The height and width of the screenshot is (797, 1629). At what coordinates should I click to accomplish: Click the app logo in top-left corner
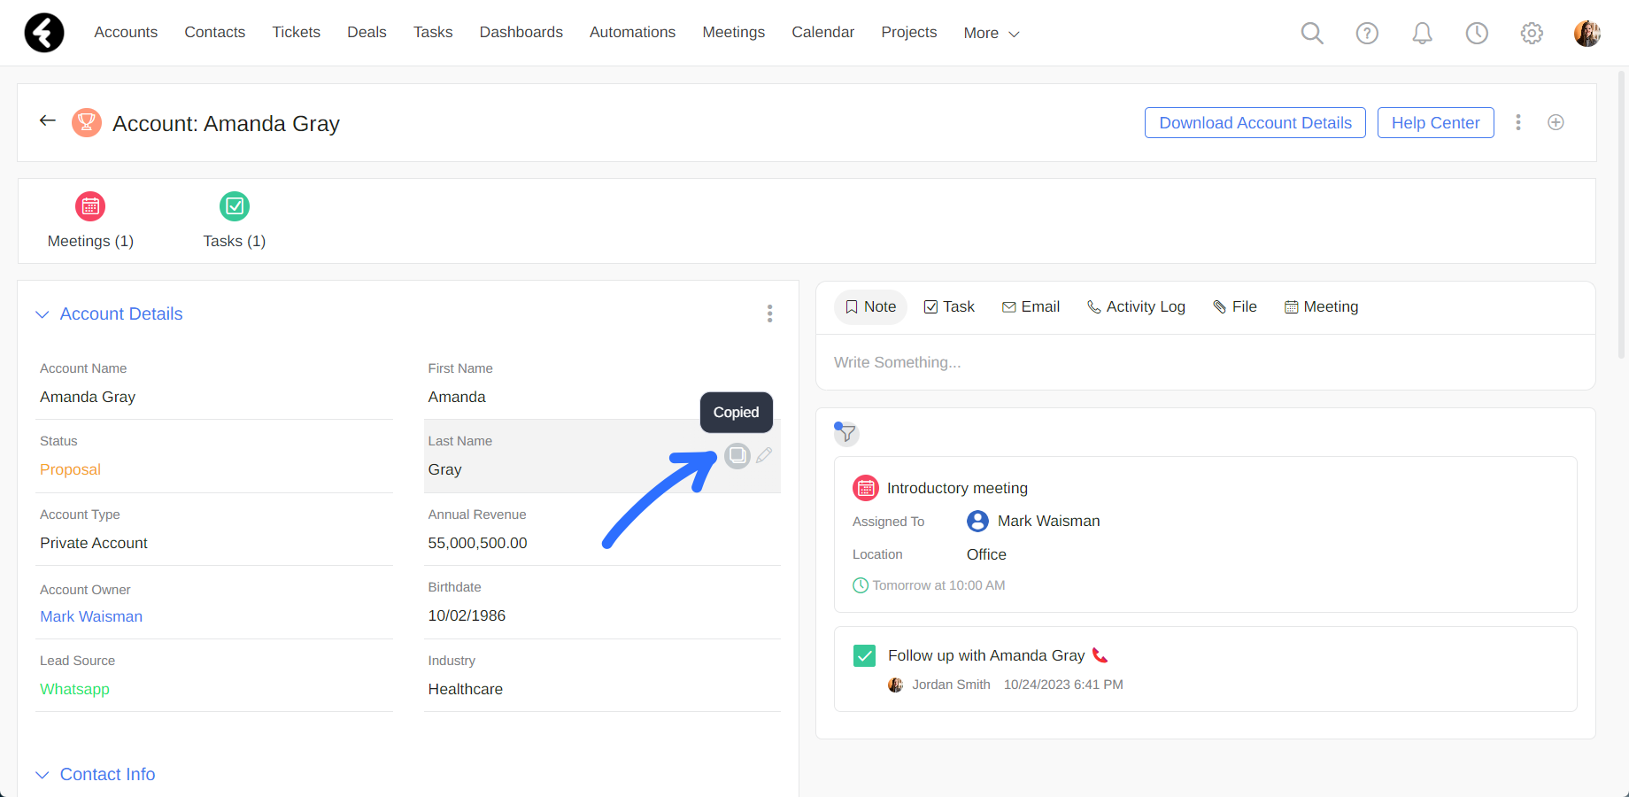point(44,33)
